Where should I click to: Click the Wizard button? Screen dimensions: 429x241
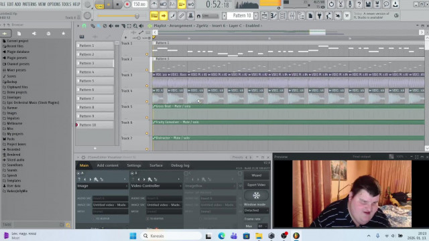[256, 175]
